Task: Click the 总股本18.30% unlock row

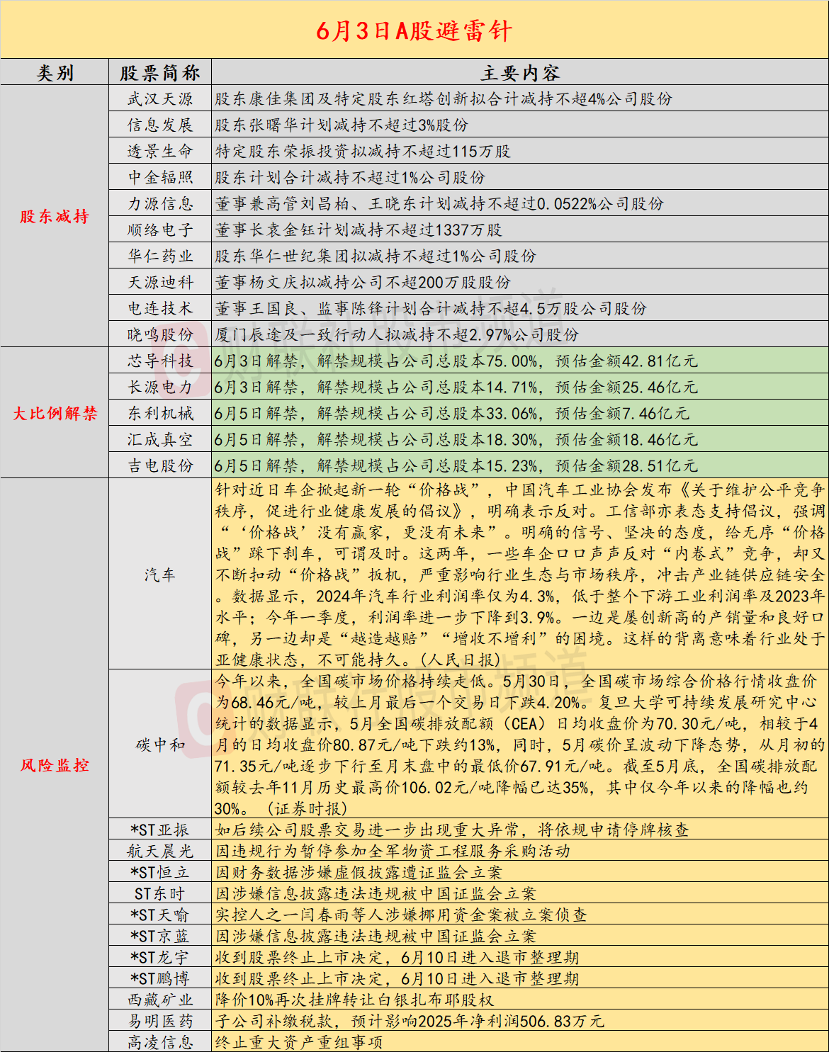Action: [x=520, y=440]
